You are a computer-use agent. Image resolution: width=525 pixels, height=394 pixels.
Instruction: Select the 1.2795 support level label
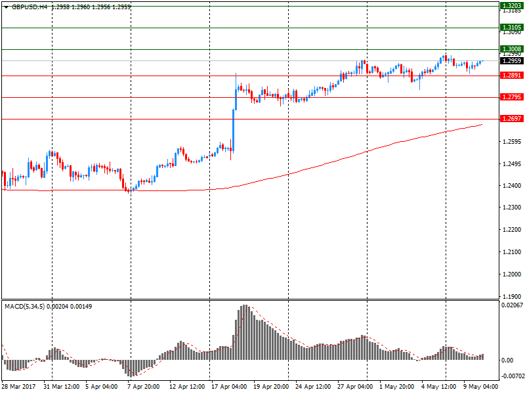512,97
